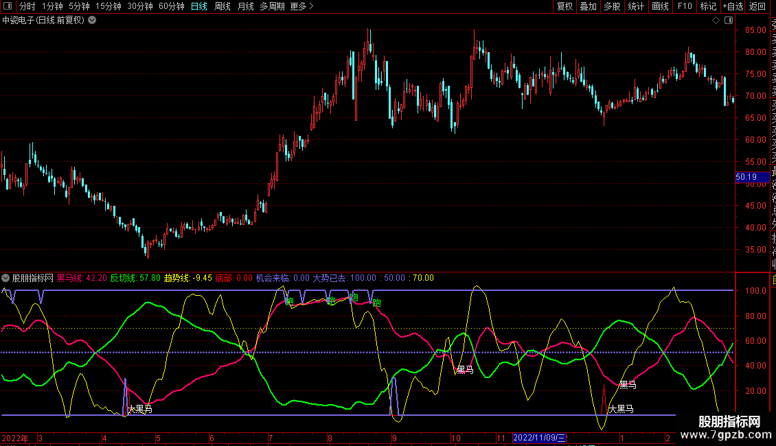Open the 更多 periods expander
This screenshot has height=446, width=776.
point(301,7)
